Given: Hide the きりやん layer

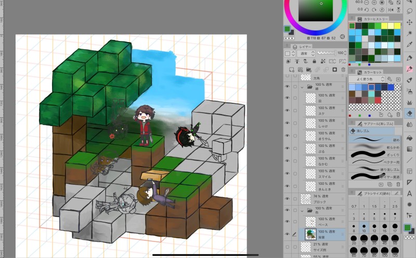Looking at the screenshot, I should coord(287,135).
